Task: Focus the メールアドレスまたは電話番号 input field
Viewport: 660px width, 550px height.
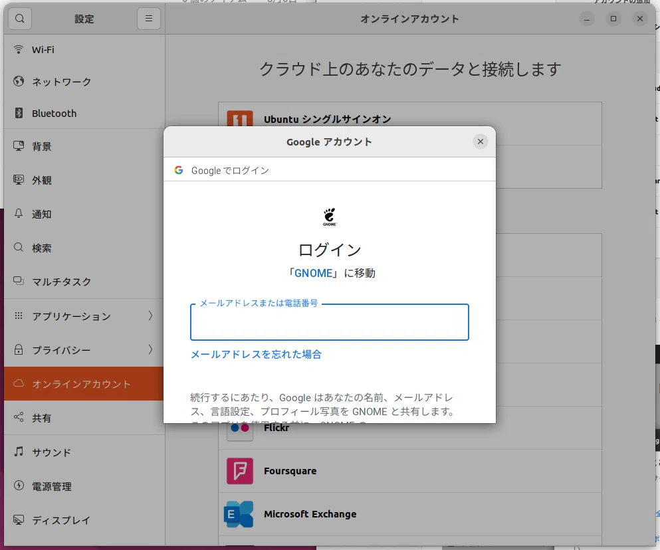Action: click(330, 322)
